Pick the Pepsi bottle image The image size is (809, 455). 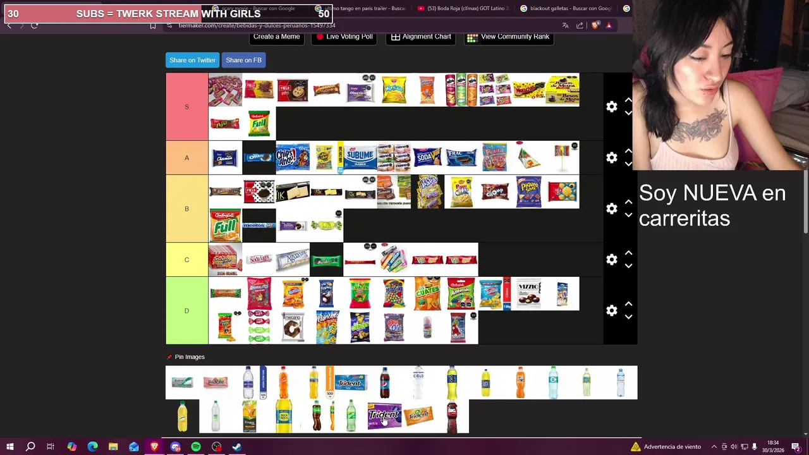point(385,382)
